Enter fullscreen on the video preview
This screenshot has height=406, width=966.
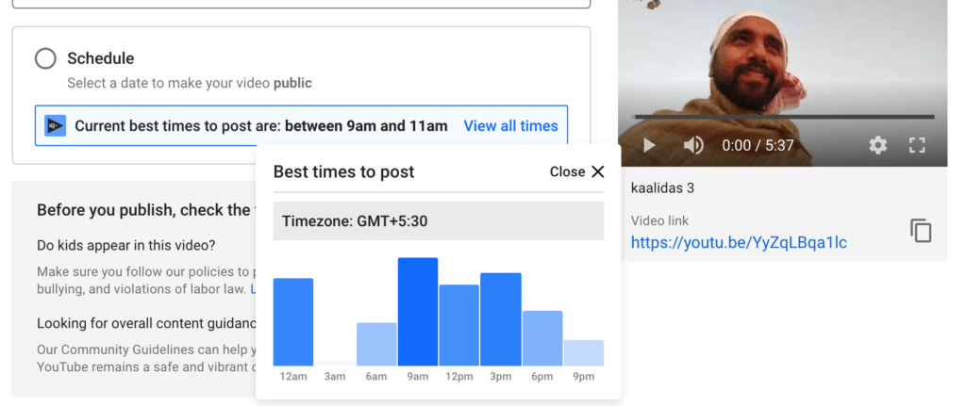(x=917, y=145)
